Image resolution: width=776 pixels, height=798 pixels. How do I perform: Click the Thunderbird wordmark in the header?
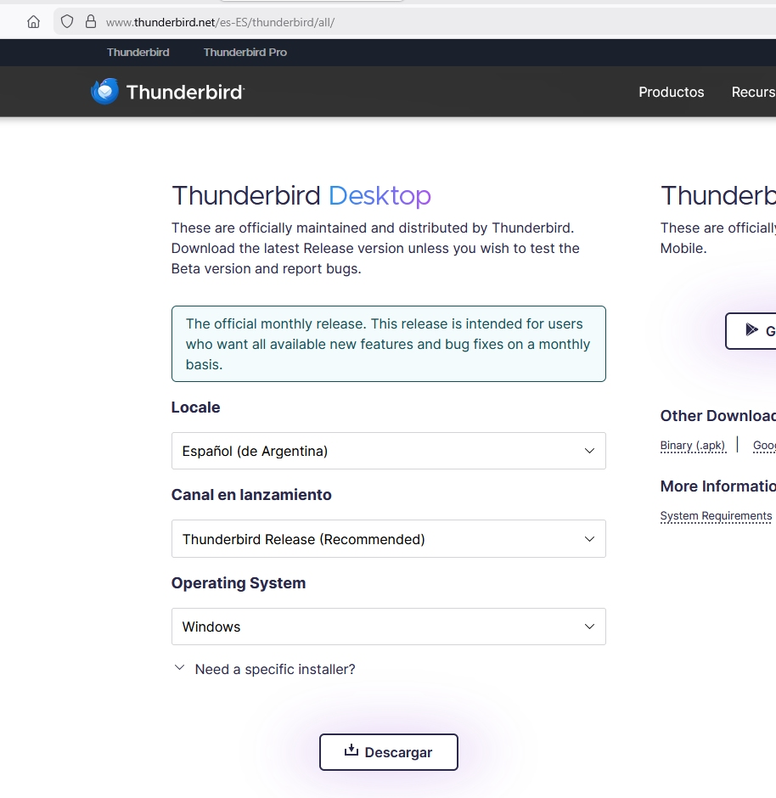[x=185, y=92]
